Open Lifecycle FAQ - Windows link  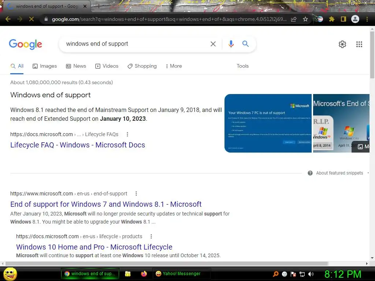tap(78, 145)
